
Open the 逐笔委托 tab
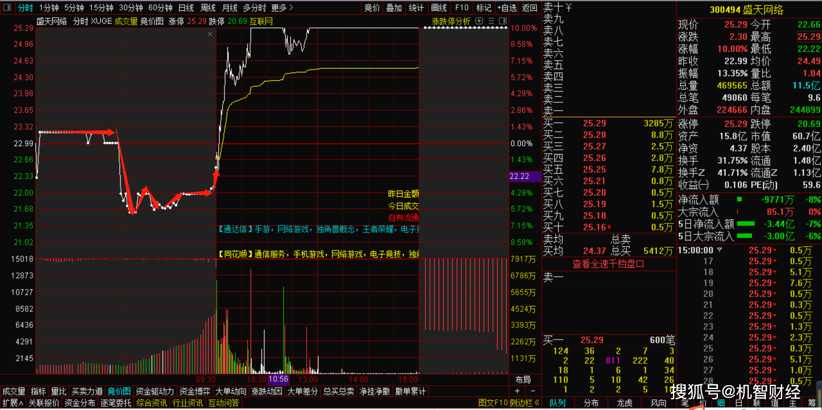coord(116,403)
